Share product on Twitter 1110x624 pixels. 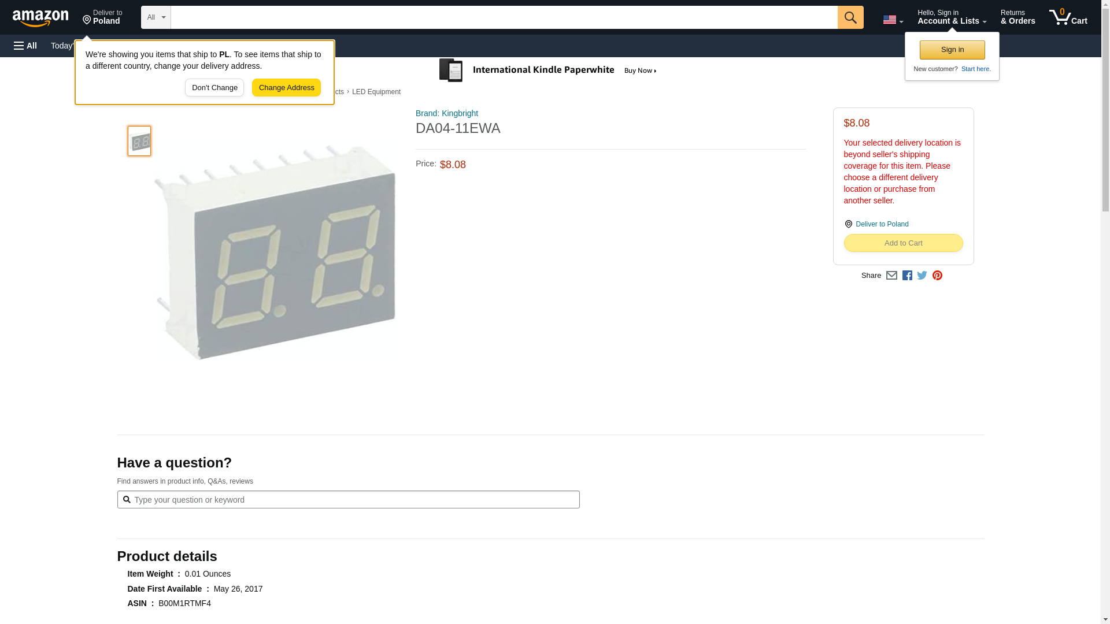coord(922,276)
